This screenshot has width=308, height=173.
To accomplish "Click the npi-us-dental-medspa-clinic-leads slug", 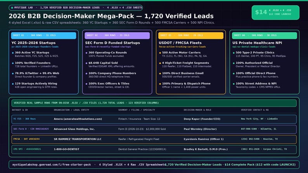I will (x=254, y=47).
